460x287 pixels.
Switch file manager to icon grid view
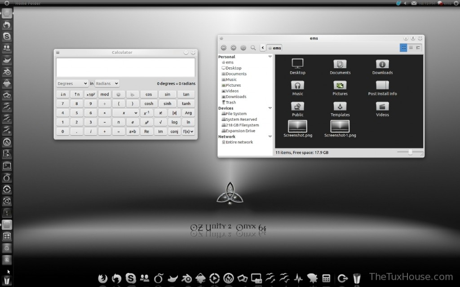[403, 48]
